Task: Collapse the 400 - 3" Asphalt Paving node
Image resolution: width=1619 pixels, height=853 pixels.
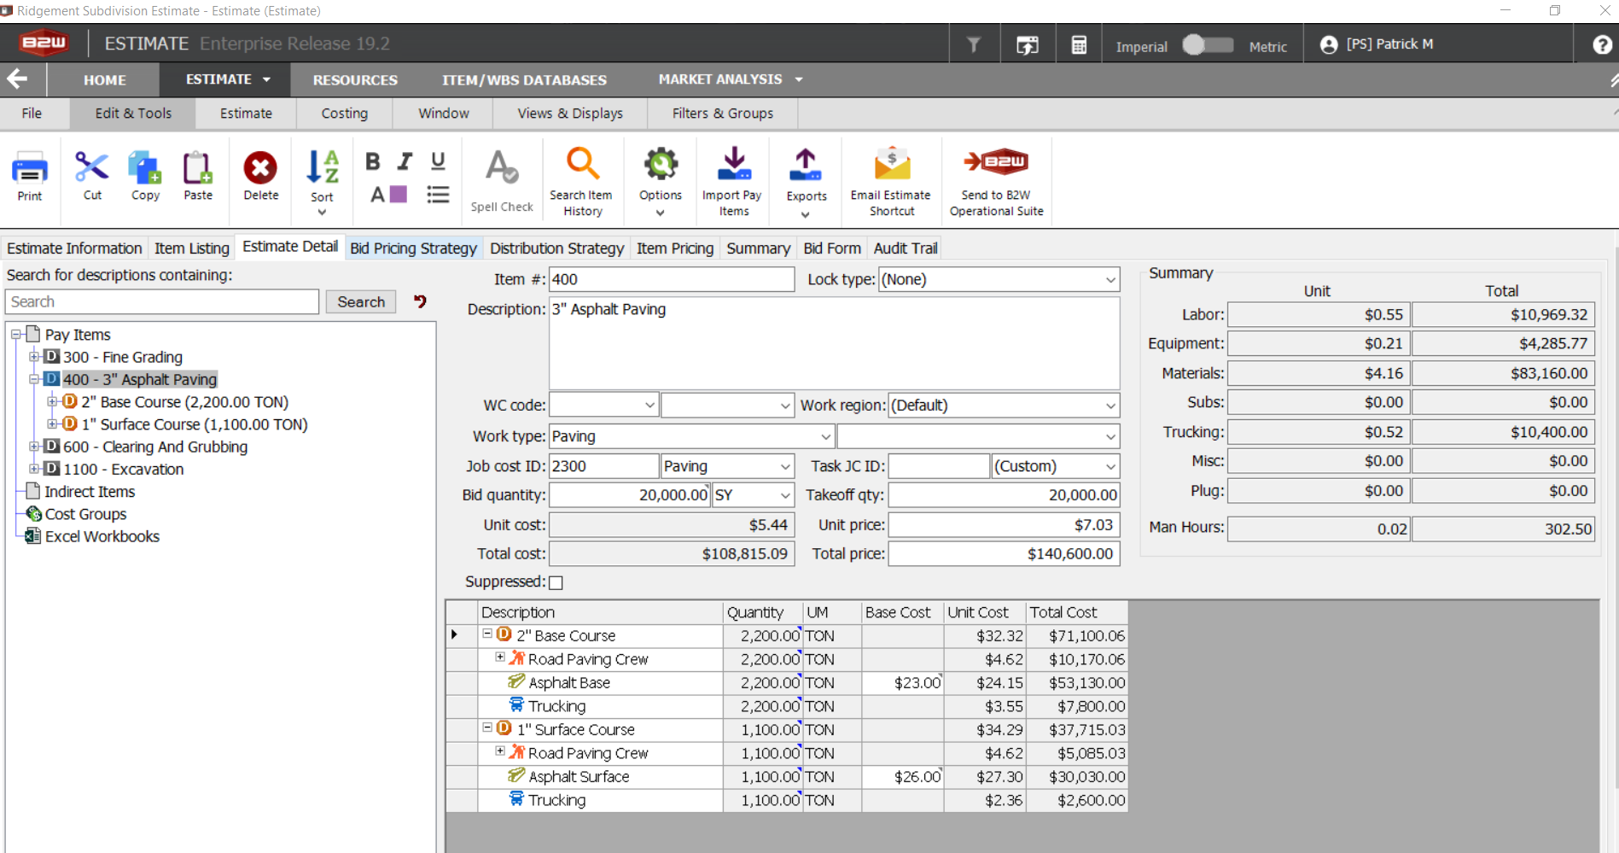Action: (34, 378)
